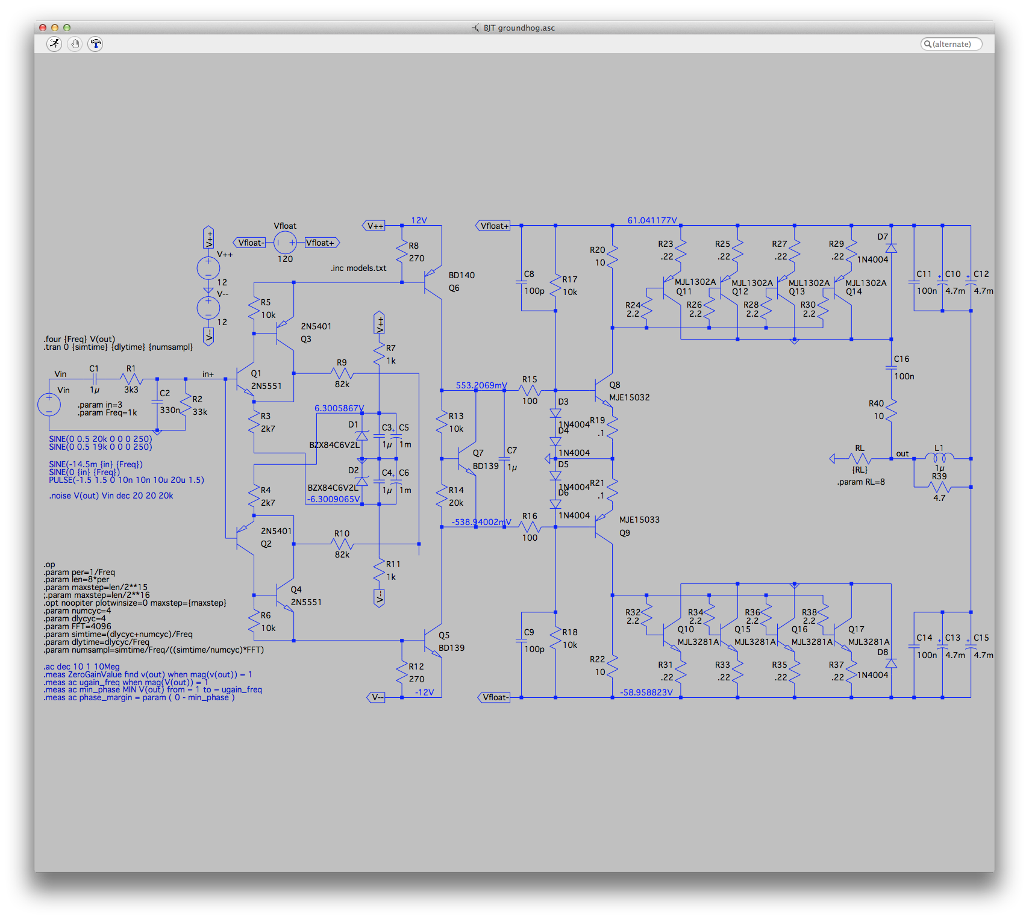Select resistor R39 4.7 symbol
Viewport: 1029px width, 920px height.
pos(940,486)
